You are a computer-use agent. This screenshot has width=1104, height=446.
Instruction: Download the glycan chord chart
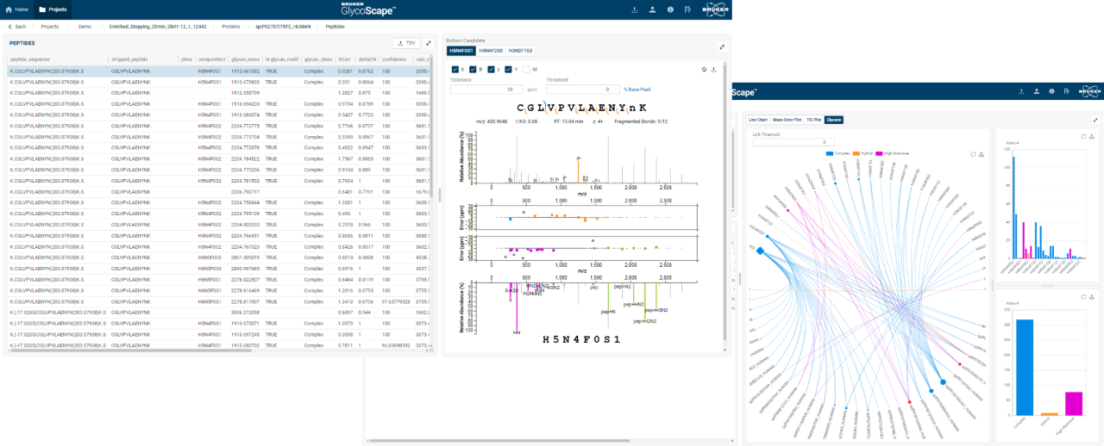982,153
